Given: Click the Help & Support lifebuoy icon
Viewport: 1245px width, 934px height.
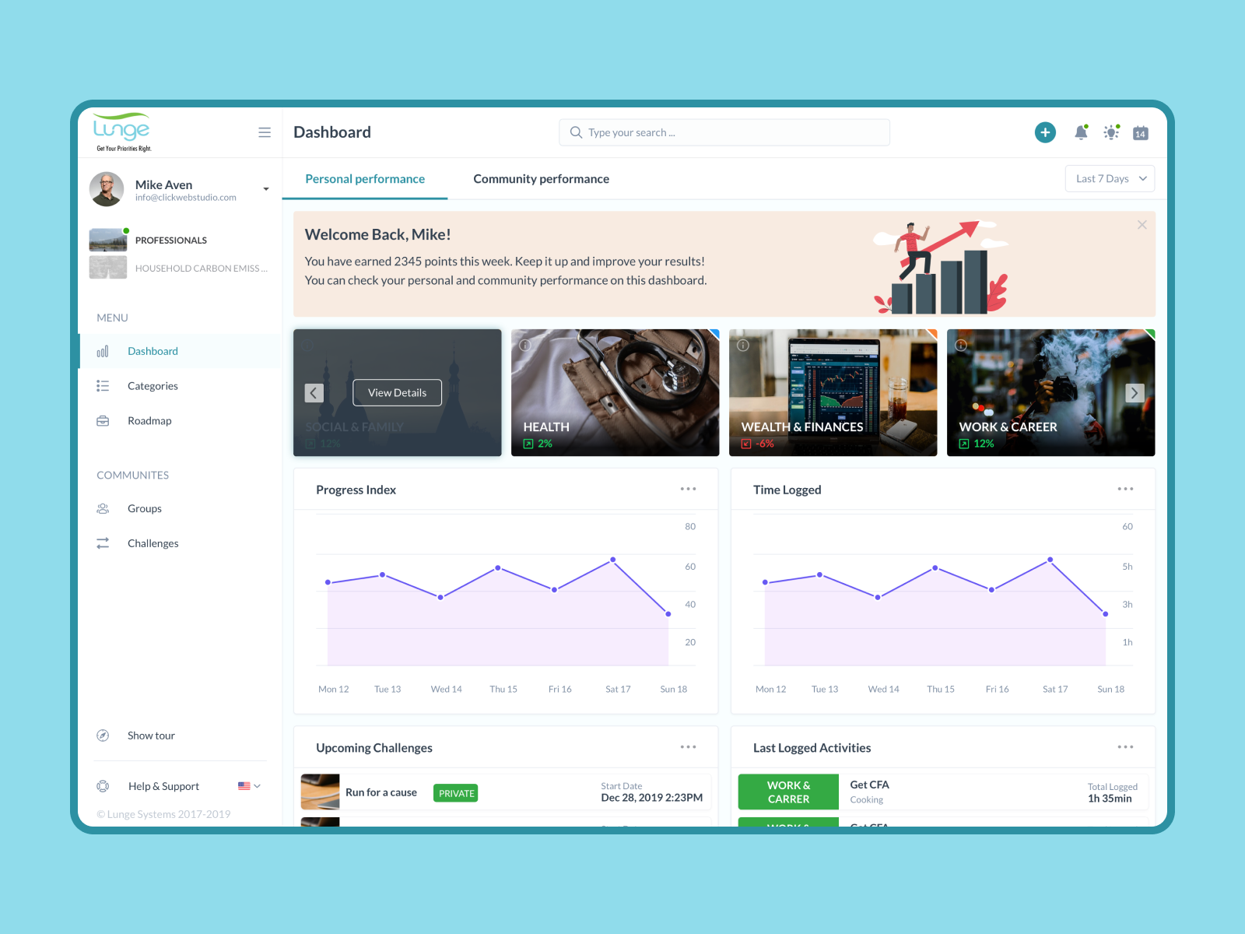Looking at the screenshot, I should (x=103, y=786).
